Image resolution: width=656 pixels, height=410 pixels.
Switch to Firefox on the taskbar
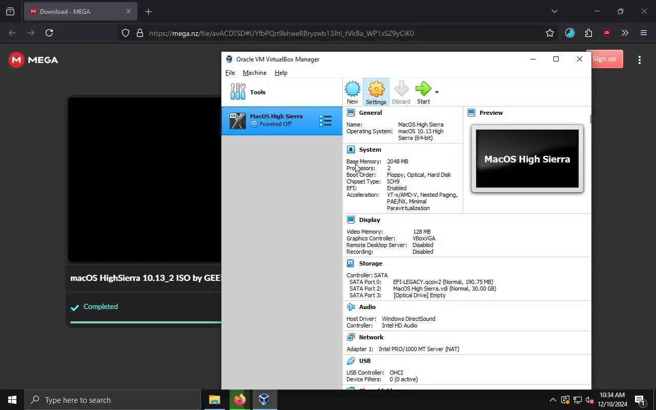click(239, 400)
